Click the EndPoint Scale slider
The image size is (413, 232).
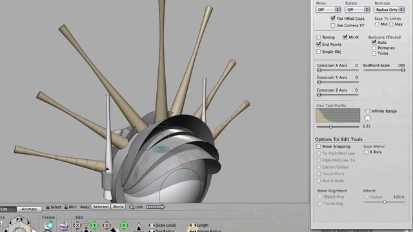385,70
